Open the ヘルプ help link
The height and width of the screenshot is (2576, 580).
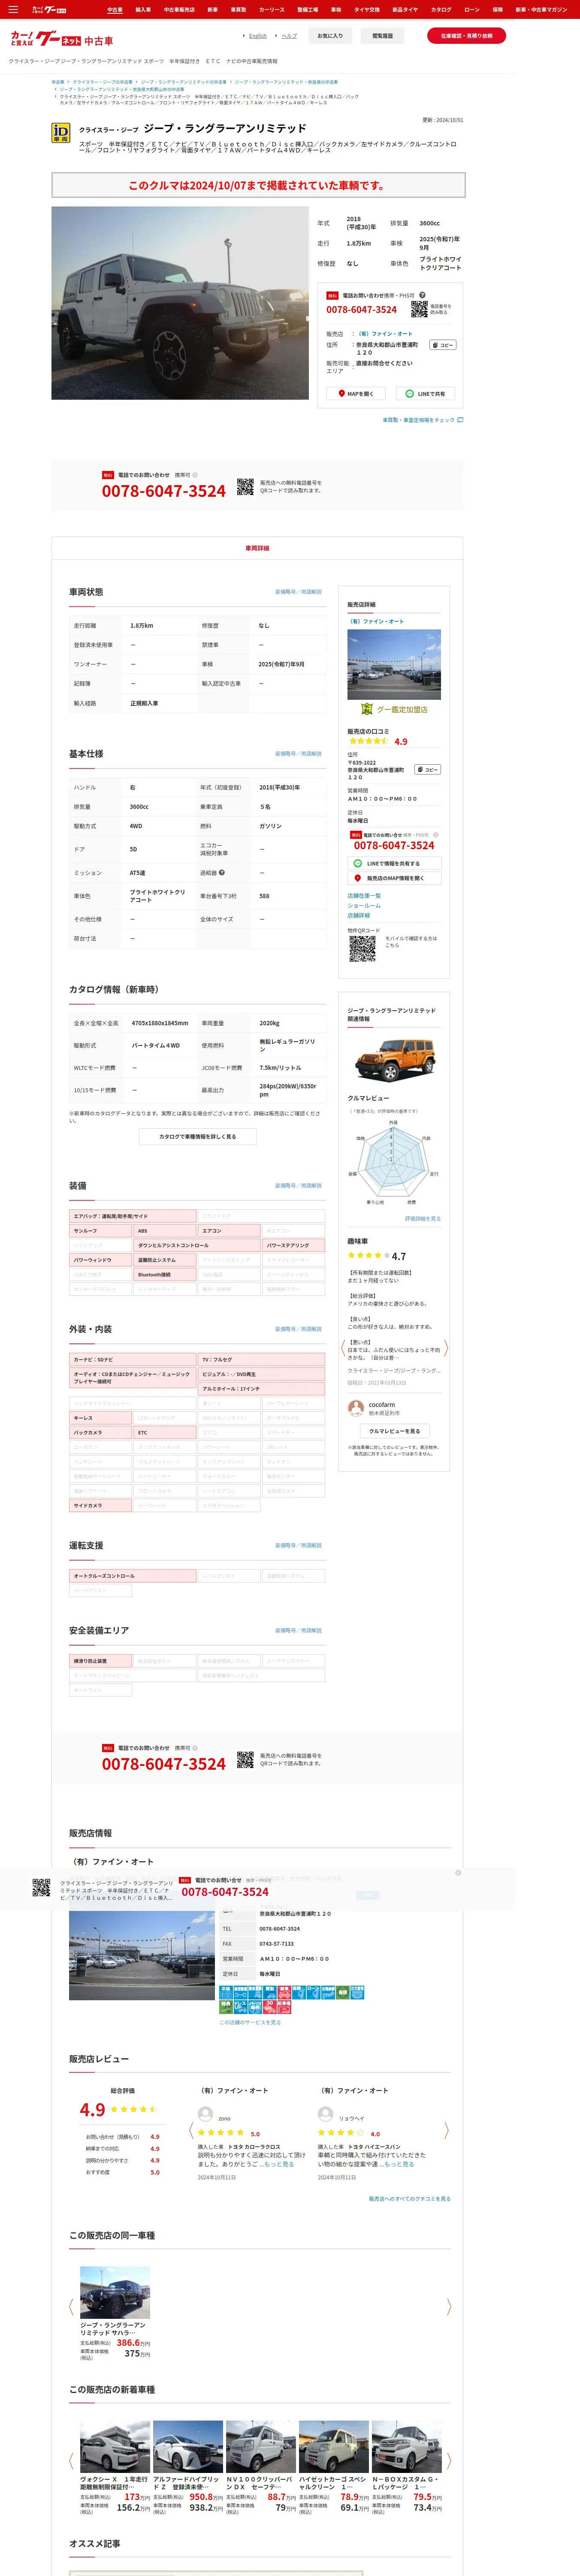(x=289, y=36)
